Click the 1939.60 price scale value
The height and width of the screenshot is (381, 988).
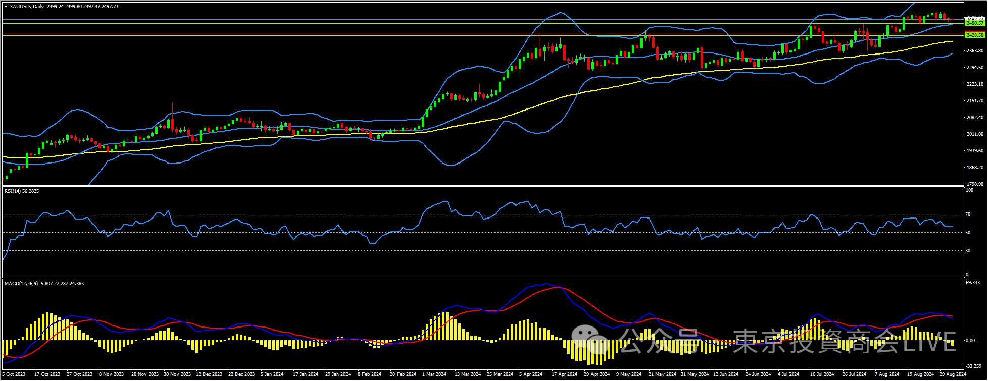[975, 151]
